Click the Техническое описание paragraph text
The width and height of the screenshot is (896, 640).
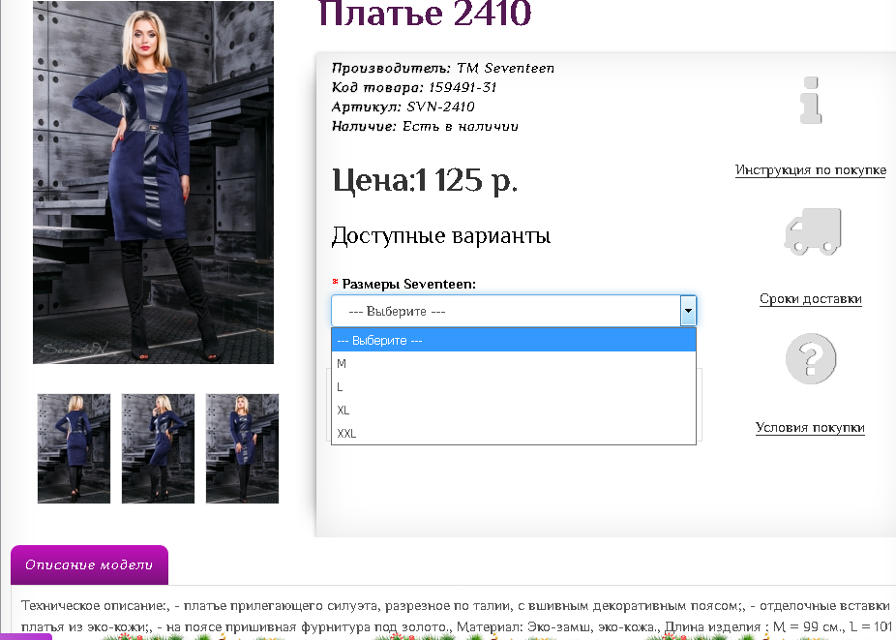tap(456, 616)
